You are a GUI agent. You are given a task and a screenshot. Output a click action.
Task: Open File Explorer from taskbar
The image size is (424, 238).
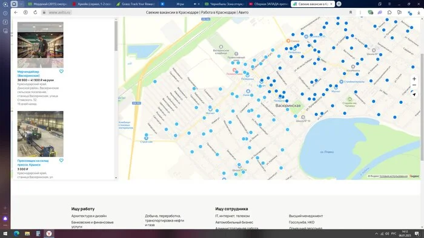(27, 233)
